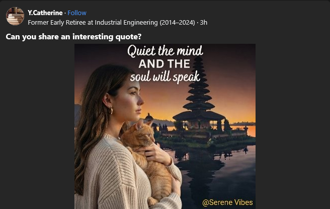330x209 pixels.
Task: Click the Y.Catherine author name
Action: pyautogui.click(x=45, y=13)
